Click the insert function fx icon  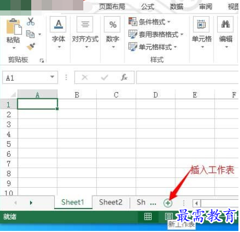pyautogui.click(x=124, y=78)
